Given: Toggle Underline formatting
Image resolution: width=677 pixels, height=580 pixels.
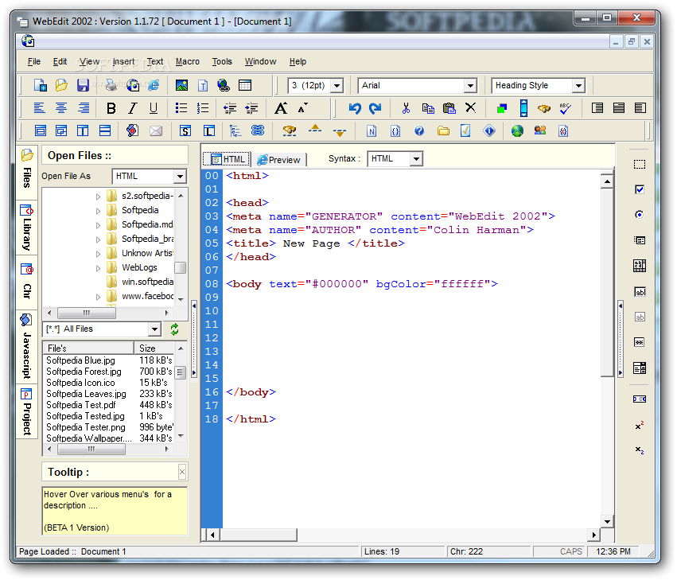Looking at the screenshot, I should click(154, 108).
